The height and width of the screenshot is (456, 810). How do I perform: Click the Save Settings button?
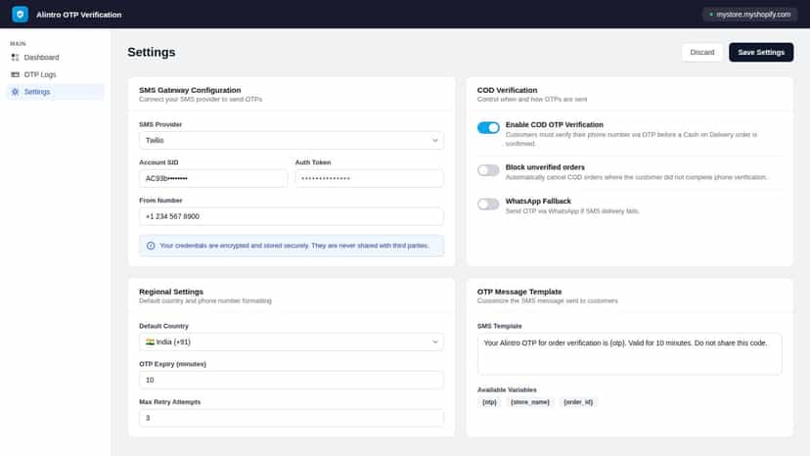point(761,52)
